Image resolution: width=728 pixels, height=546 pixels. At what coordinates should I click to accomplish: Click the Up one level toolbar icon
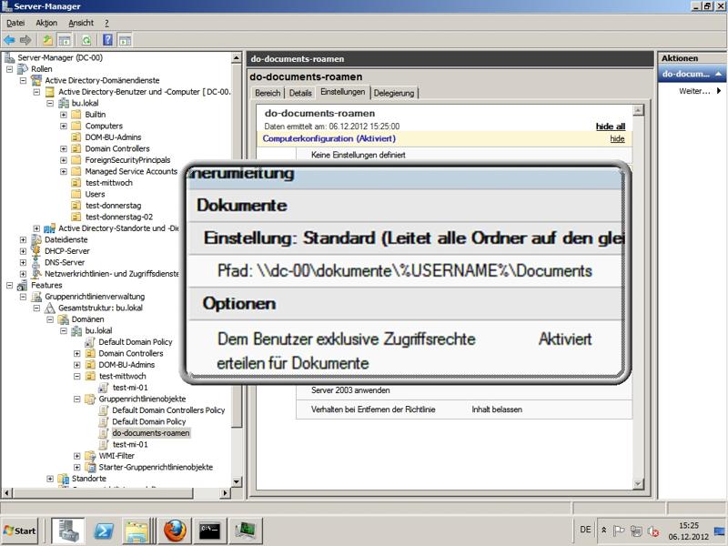point(47,40)
